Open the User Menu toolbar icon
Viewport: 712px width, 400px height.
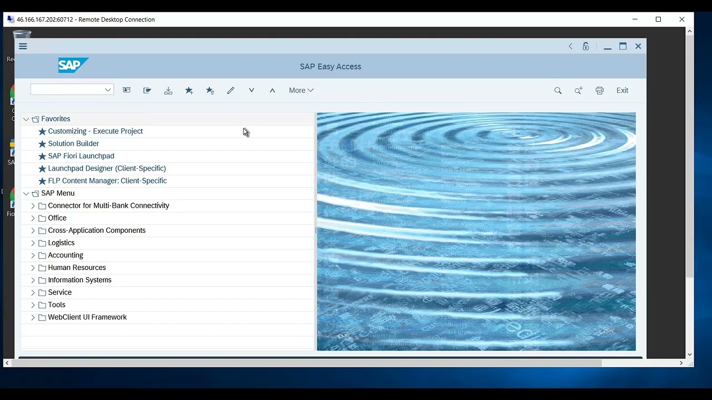tap(126, 90)
